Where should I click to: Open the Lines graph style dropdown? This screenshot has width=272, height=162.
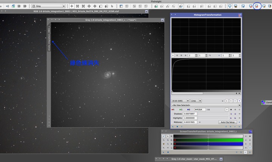point(196,101)
